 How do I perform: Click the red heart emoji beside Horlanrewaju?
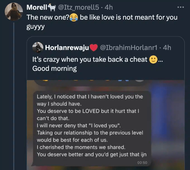(94, 48)
